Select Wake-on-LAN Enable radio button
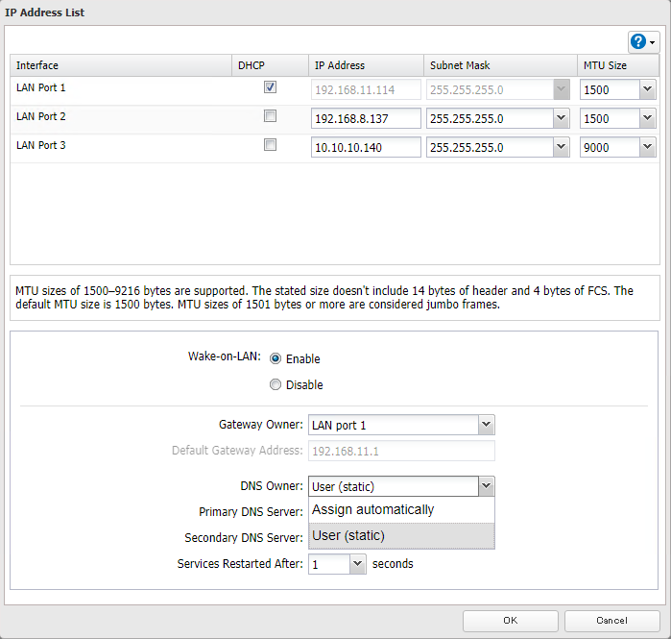 276,358
